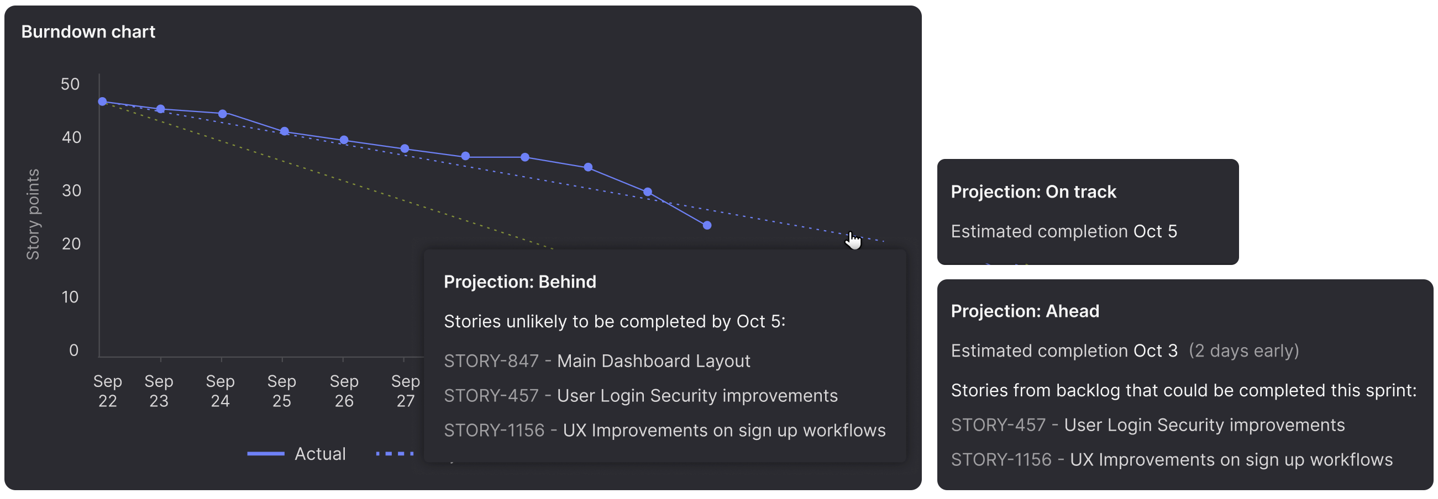Click the Burndown chart title
This screenshot has height=499, width=1438.
point(88,32)
